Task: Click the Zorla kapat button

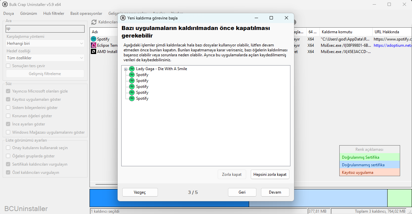Action: 232,174
